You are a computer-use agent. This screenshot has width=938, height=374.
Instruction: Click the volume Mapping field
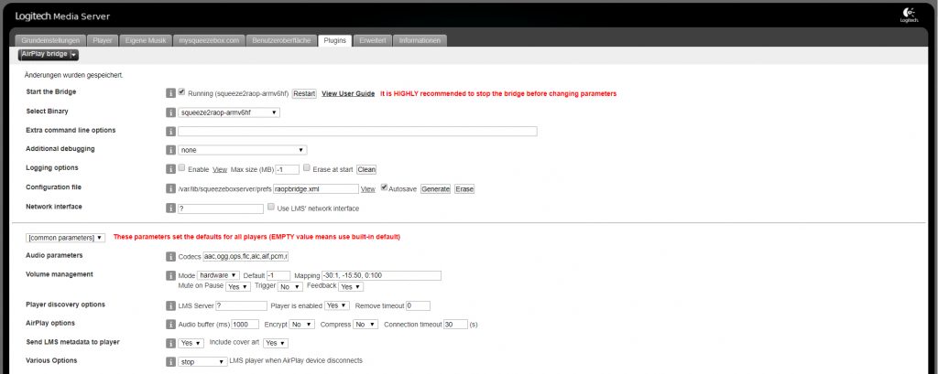click(381, 275)
